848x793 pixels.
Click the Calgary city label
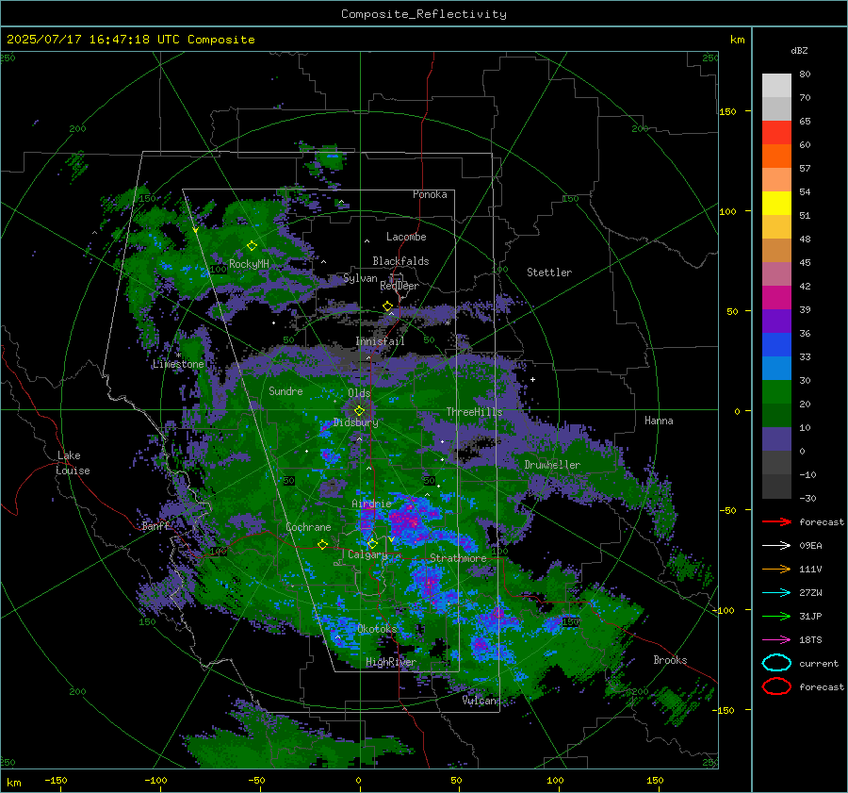coord(367,554)
